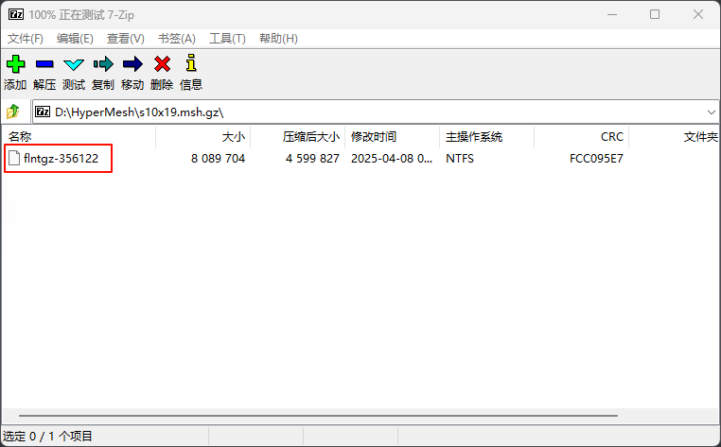Click the file icon beside flntgz-356122
This screenshot has height=447, width=721.
tap(14, 158)
